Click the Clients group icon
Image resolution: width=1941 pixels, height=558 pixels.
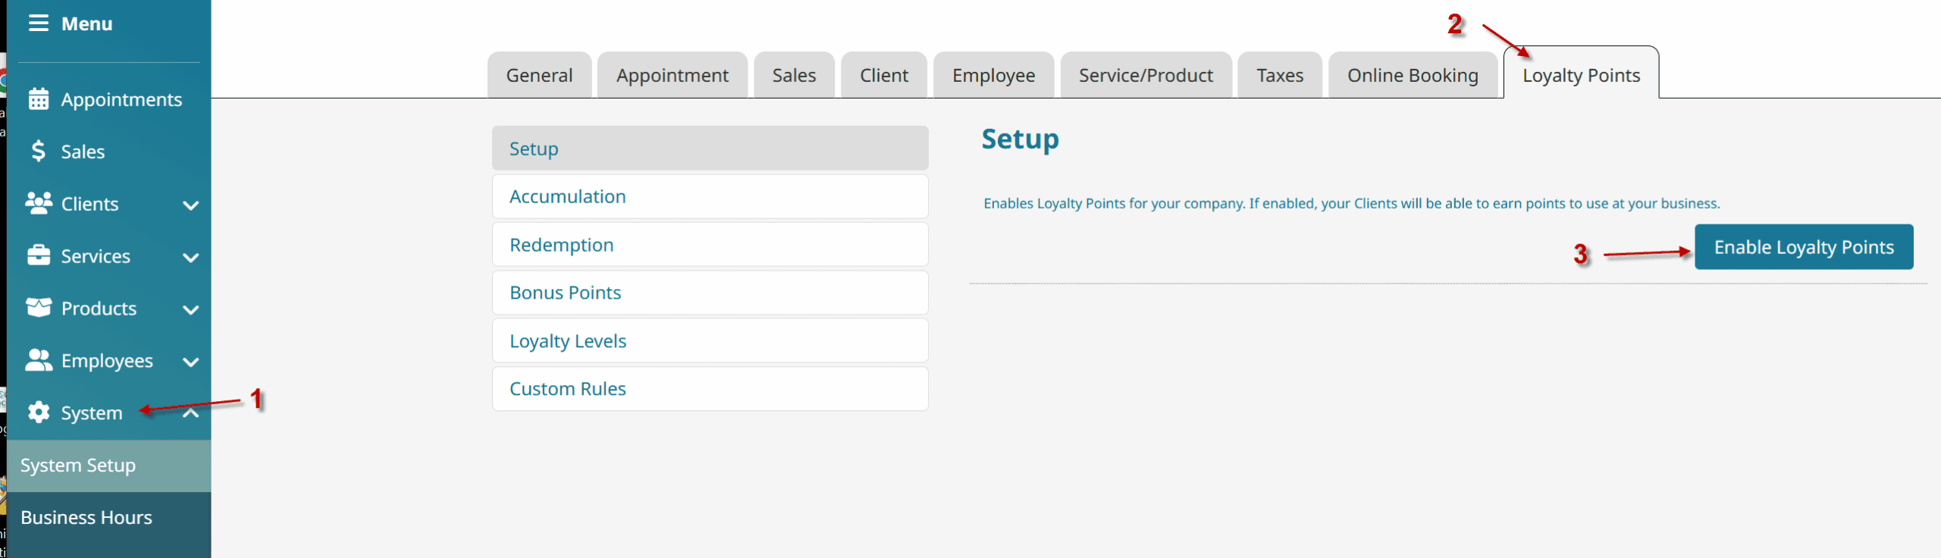coord(39,203)
